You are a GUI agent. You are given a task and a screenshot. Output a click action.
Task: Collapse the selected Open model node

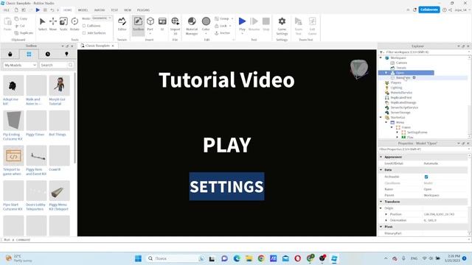[386, 73]
